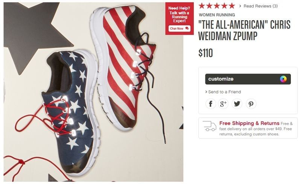
Task: Click the chevron before Read Reviews
Action: pyautogui.click(x=240, y=6)
